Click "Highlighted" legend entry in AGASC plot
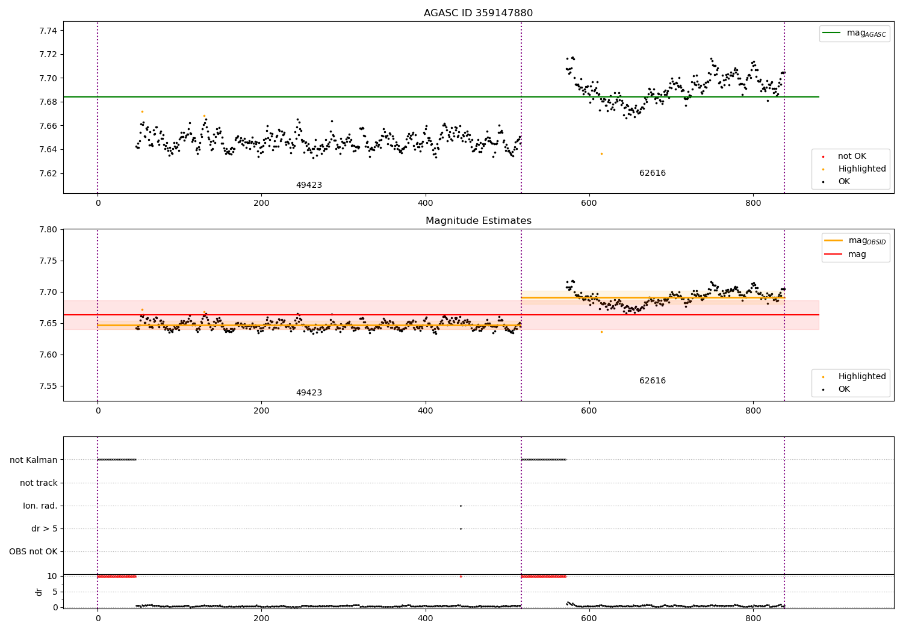This screenshot has height=632, width=903. [x=855, y=169]
